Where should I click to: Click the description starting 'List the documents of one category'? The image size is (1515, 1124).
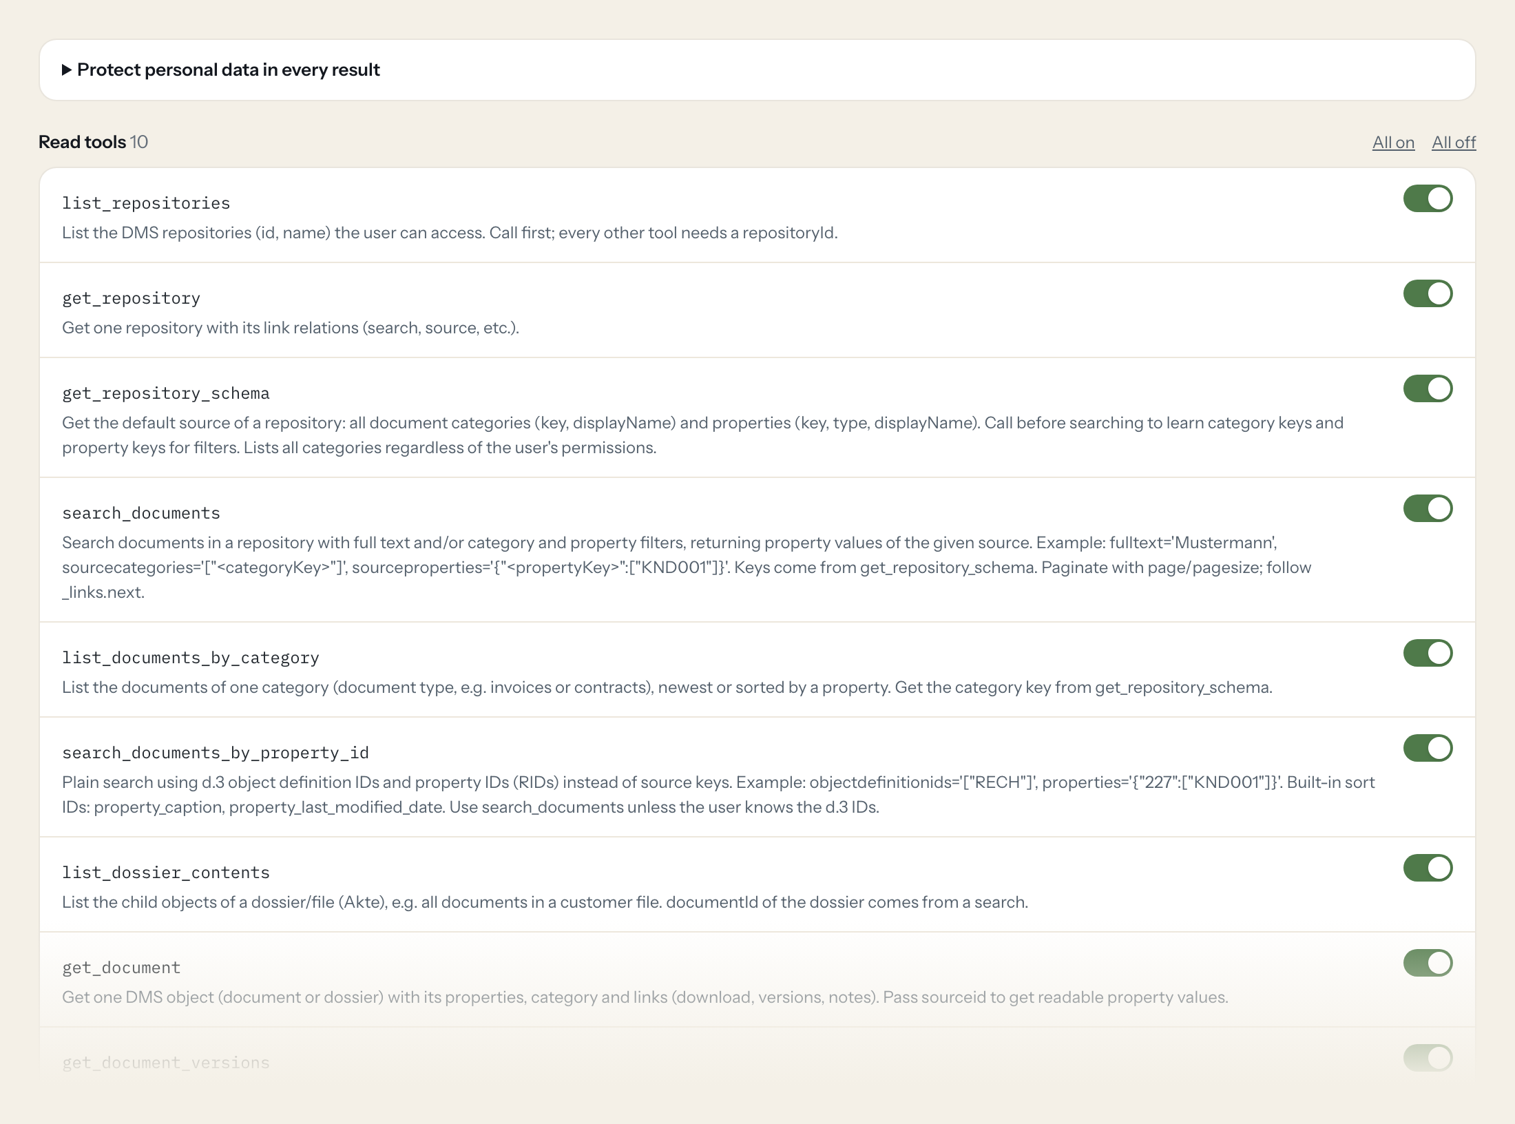pos(667,687)
